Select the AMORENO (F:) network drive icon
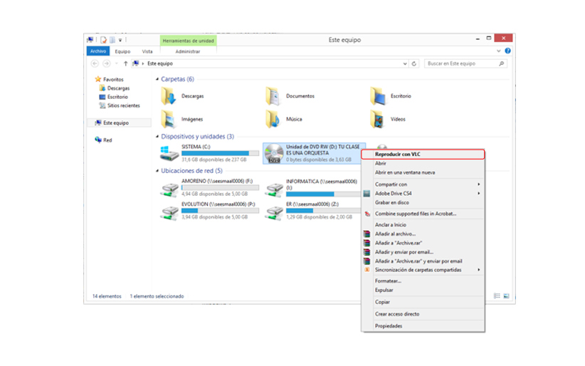585x366 pixels. pos(169,188)
